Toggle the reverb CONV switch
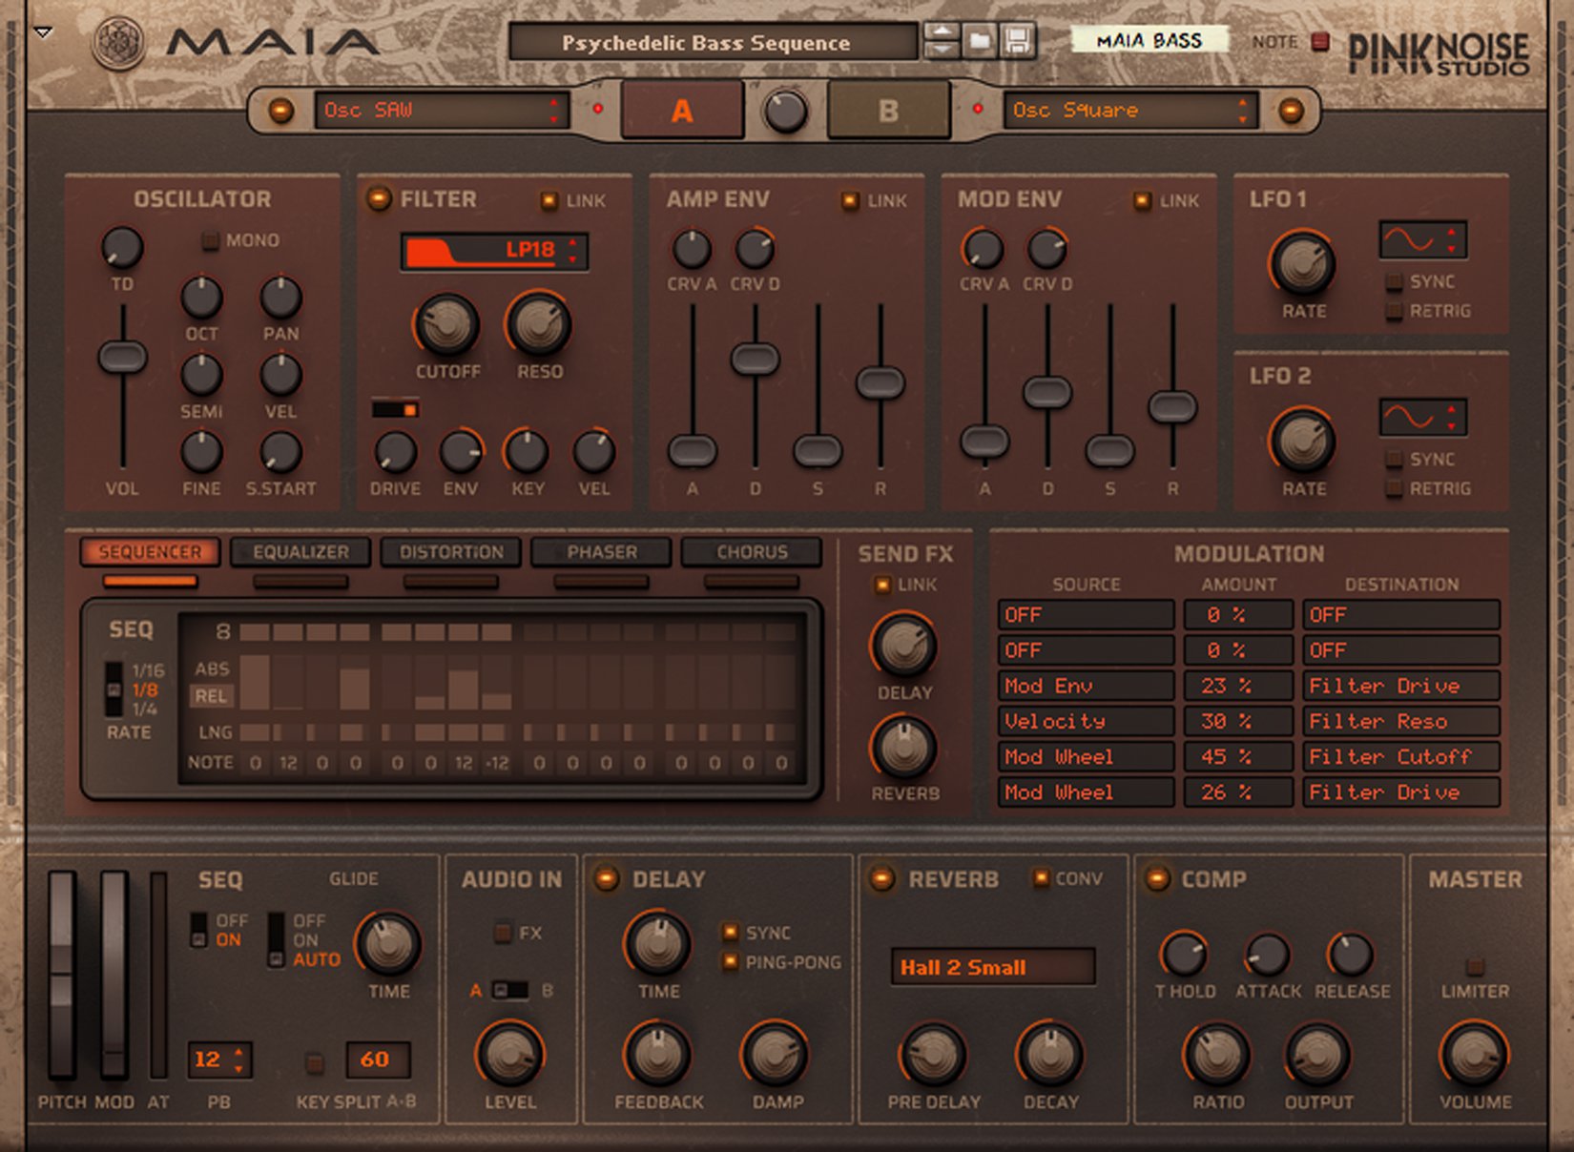This screenshot has height=1152, width=1574. point(1041,878)
